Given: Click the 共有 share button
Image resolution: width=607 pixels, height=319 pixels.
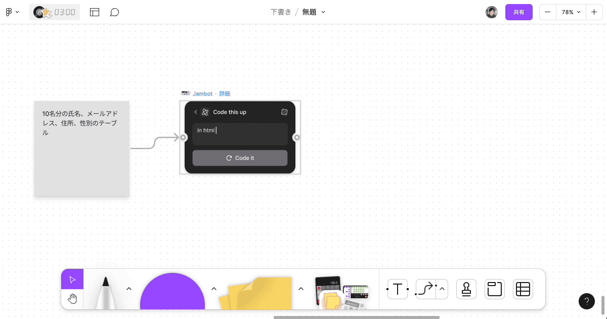Looking at the screenshot, I should pyautogui.click(x=519, y=12).
